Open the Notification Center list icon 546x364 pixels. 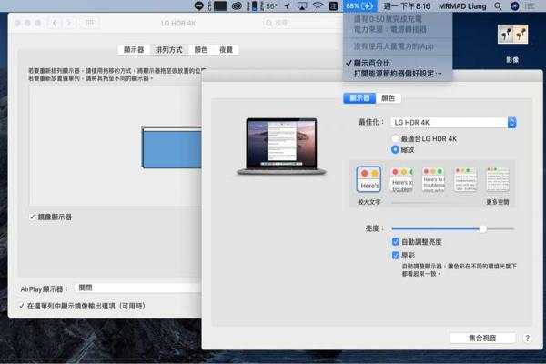(530, 6)
